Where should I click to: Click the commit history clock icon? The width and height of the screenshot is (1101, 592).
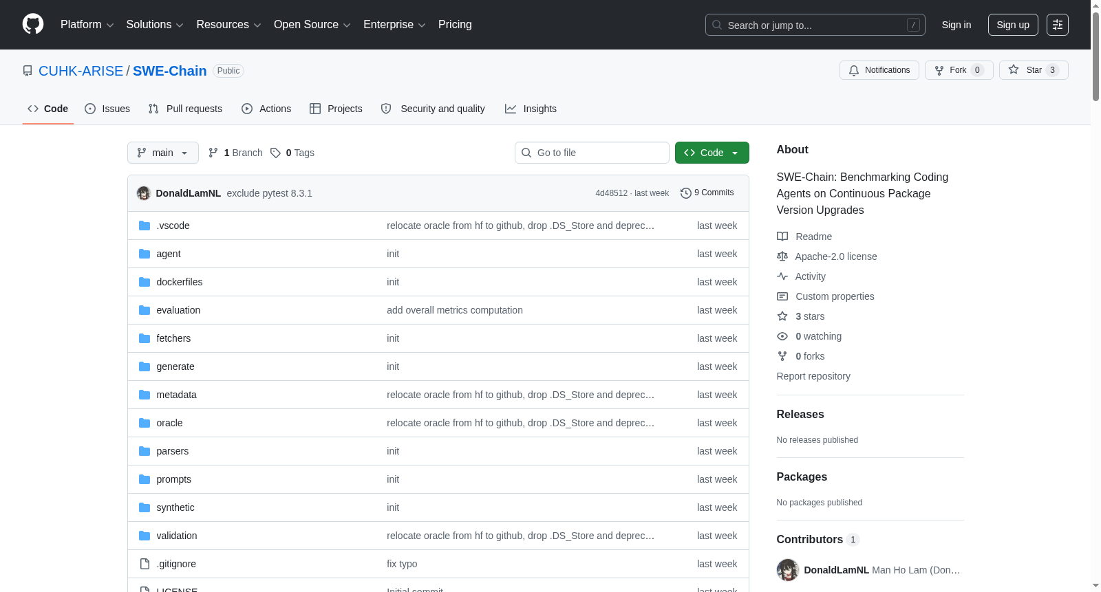coord(685,193)
